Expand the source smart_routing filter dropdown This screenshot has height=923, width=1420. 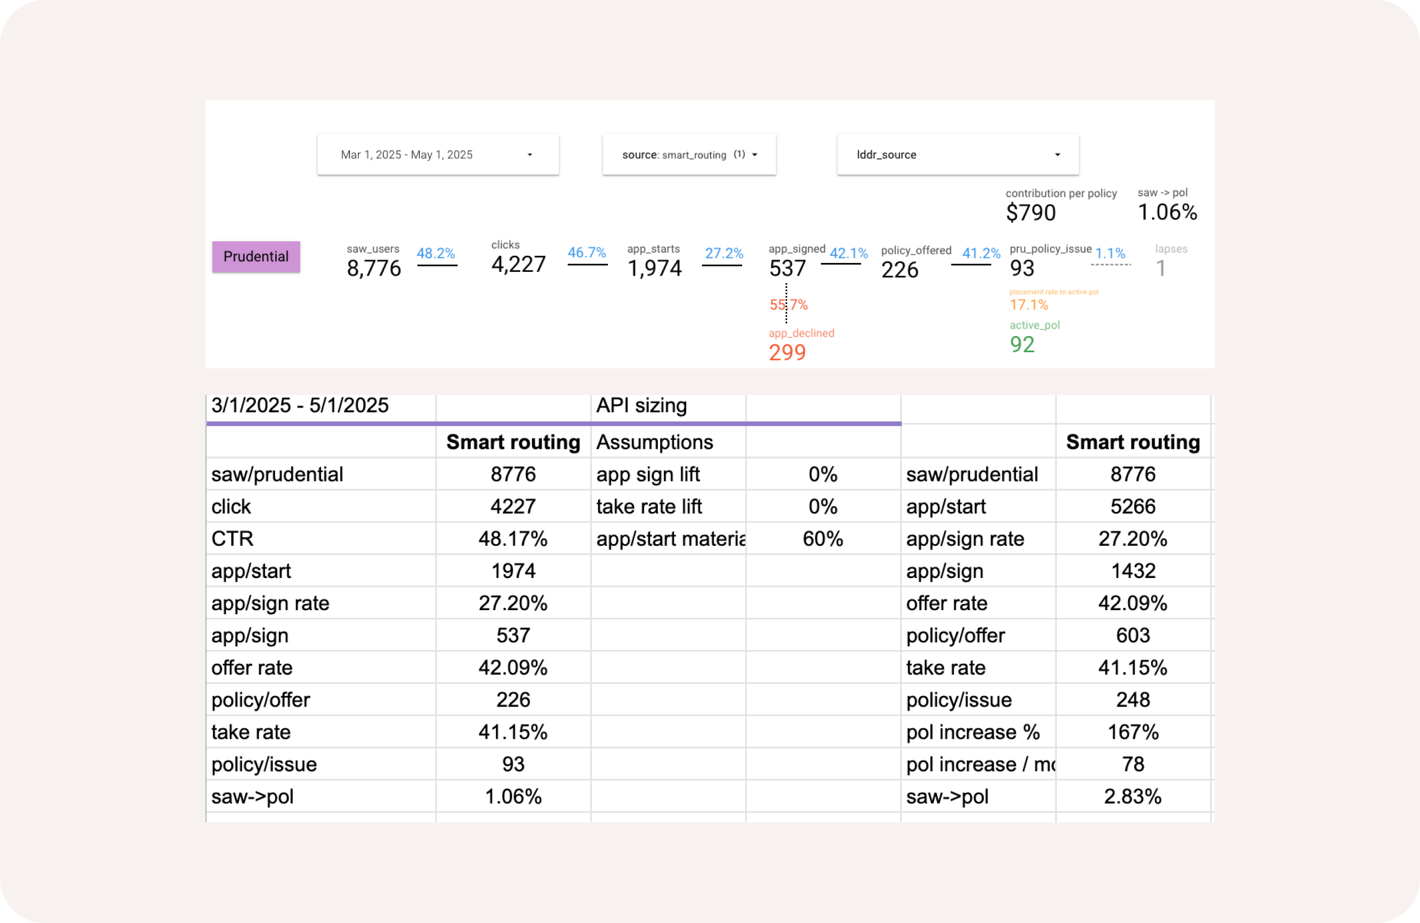click(x=688, y=155)
